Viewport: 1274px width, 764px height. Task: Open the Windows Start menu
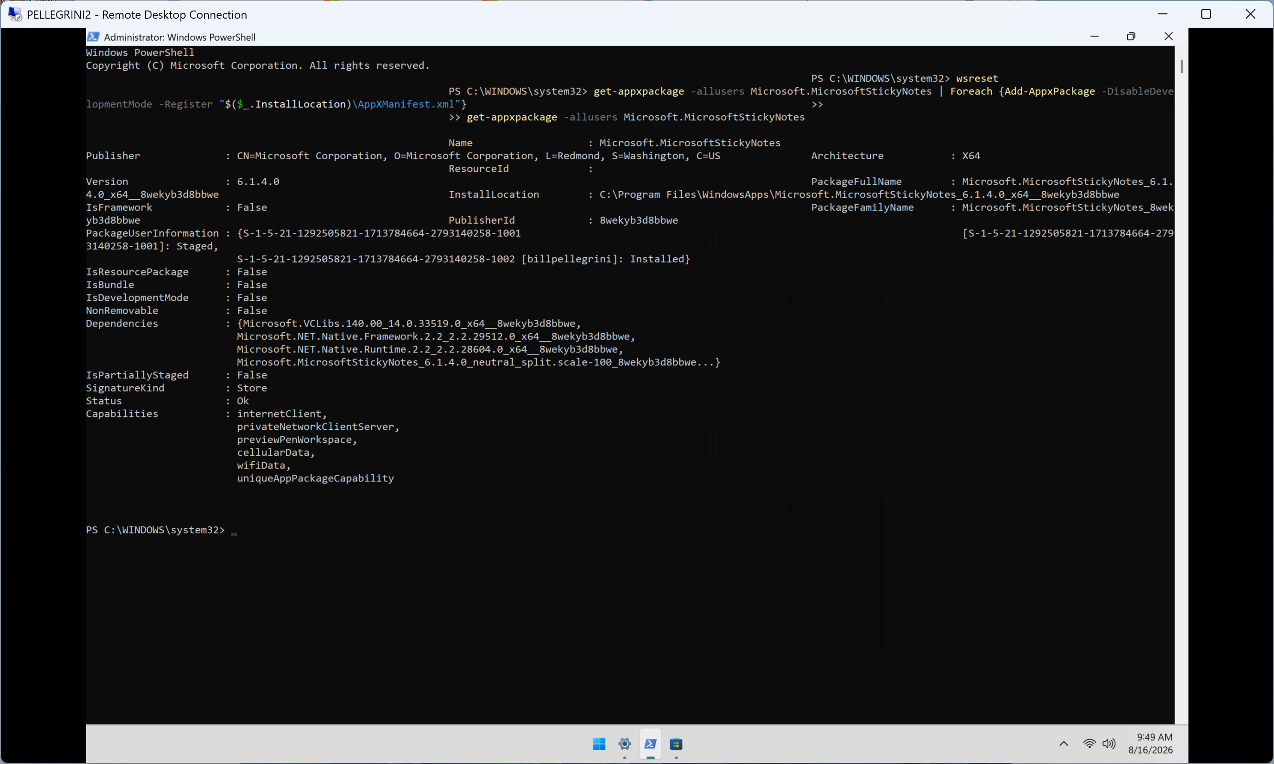click(x=599, y=744)
